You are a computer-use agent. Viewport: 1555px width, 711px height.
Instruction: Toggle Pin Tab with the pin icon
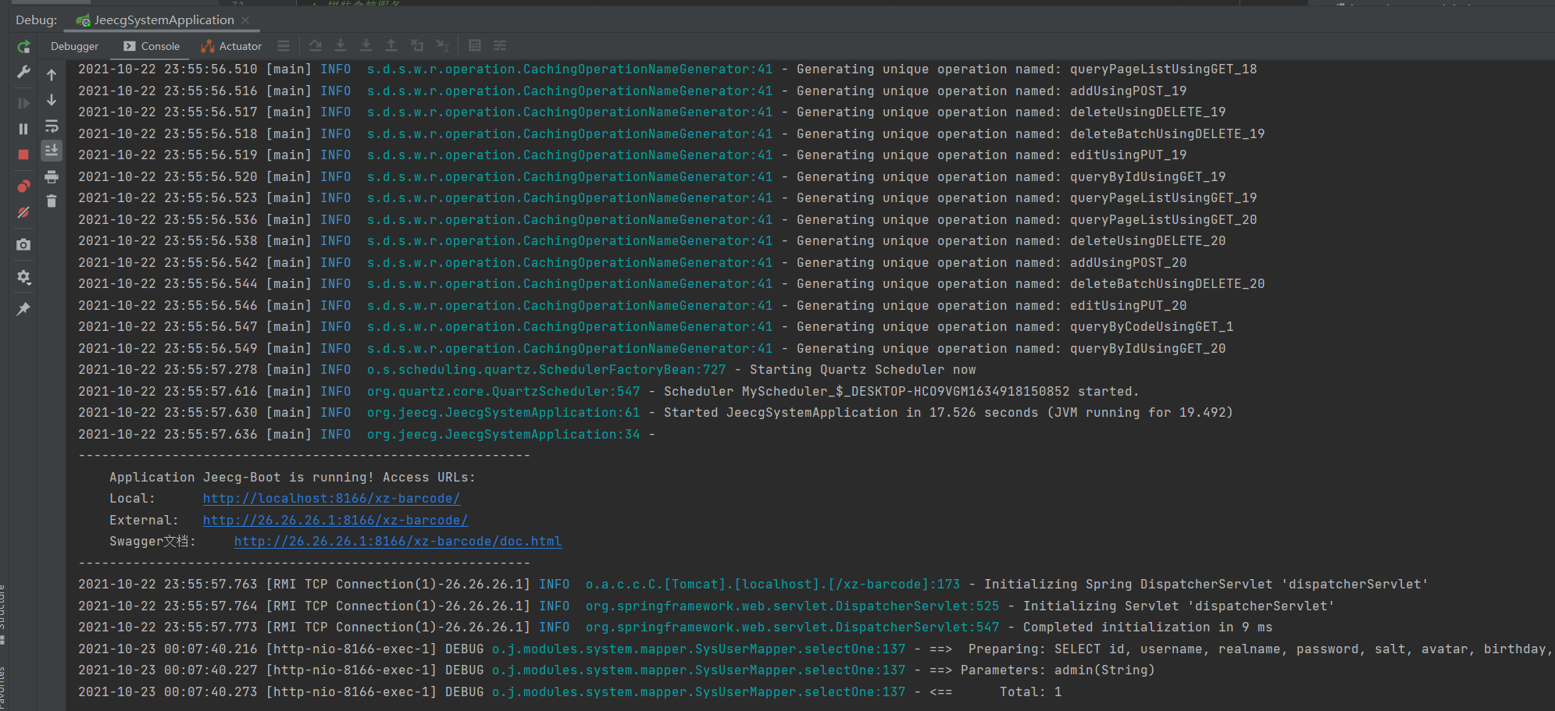tap(23, 309)
